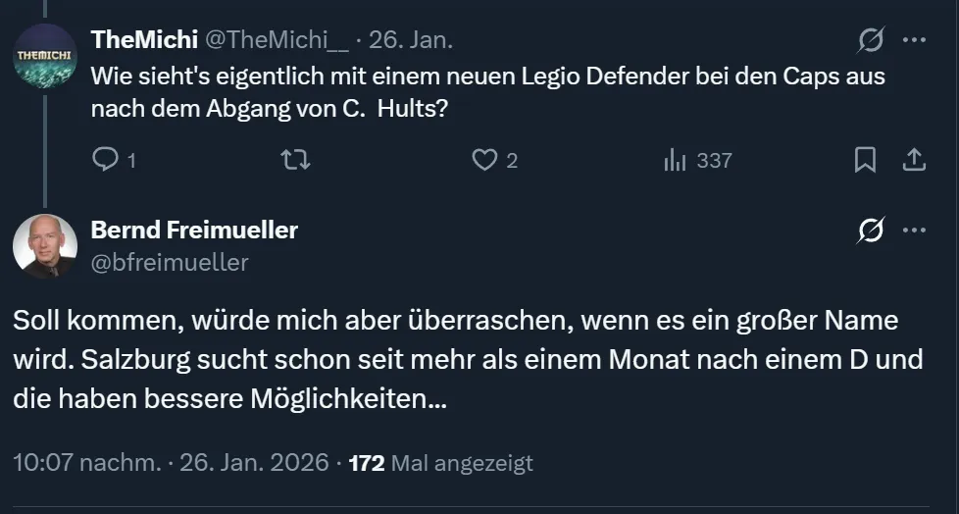Open more options on Bernd Freimueller's tweet
Image resolution: width=959 pixels, height=514 pixels.
point(914,231)
